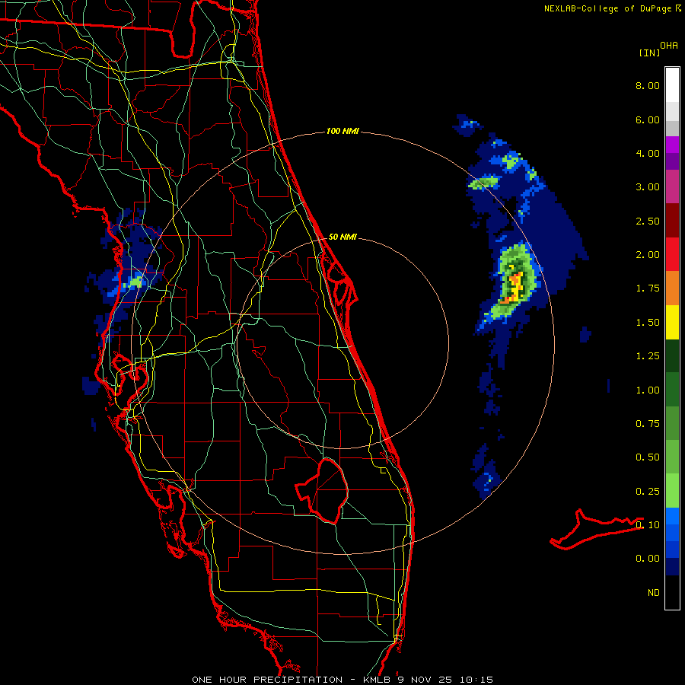Click the 2.50 legend value
685x685 pixels.
648,221
